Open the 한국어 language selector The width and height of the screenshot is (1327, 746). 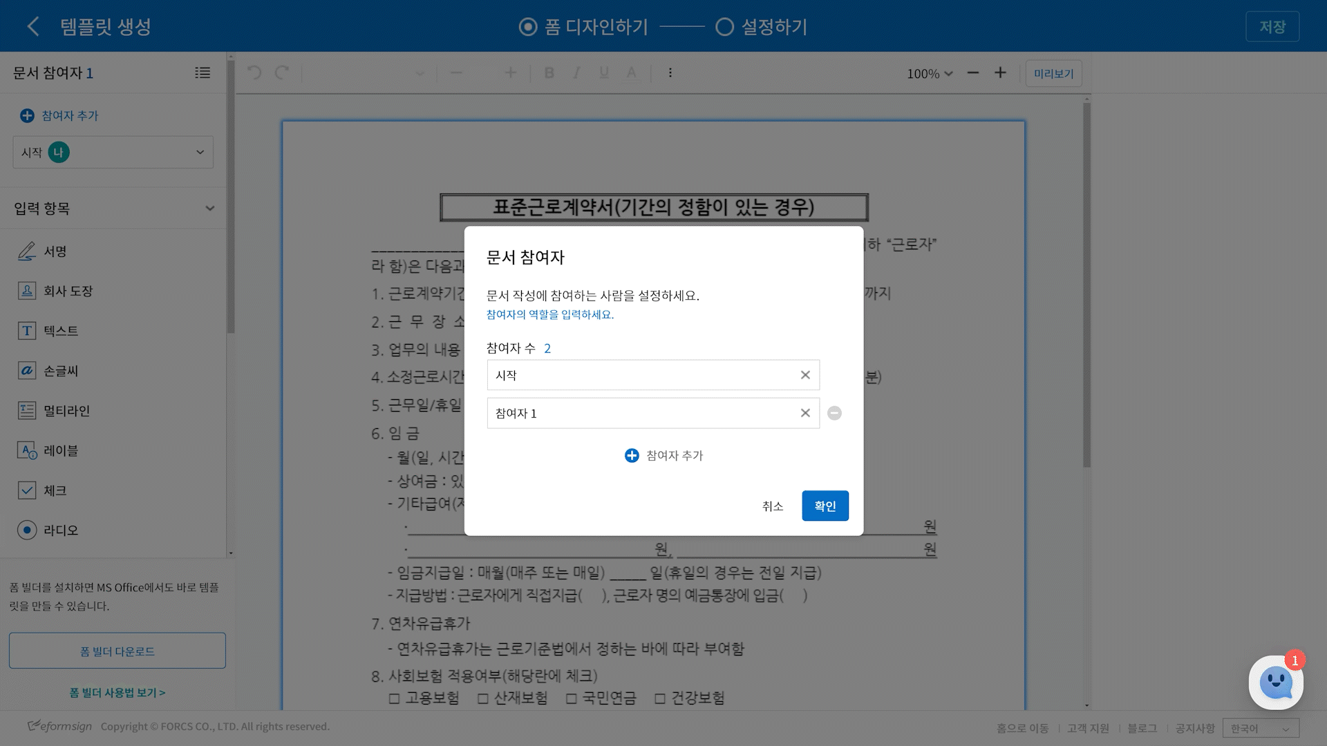coord(1260,728)
